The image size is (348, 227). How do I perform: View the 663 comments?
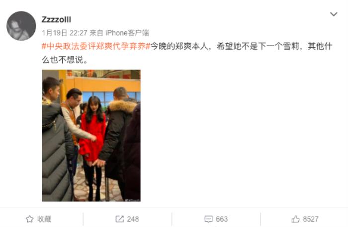tap(222, 219)
